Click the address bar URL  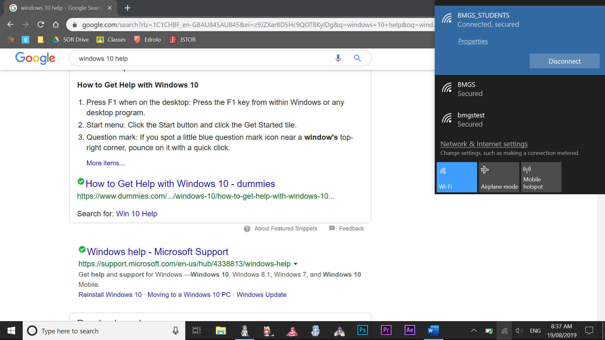click(258, 25)
